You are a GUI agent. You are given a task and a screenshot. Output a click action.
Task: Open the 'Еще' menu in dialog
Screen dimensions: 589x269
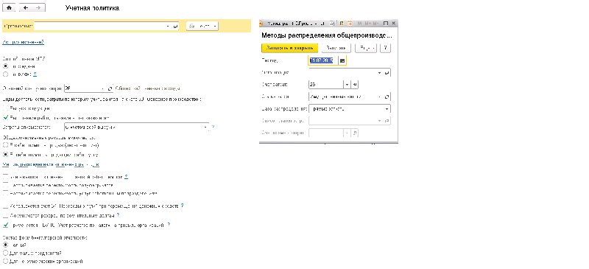click(x=366, y=48)
